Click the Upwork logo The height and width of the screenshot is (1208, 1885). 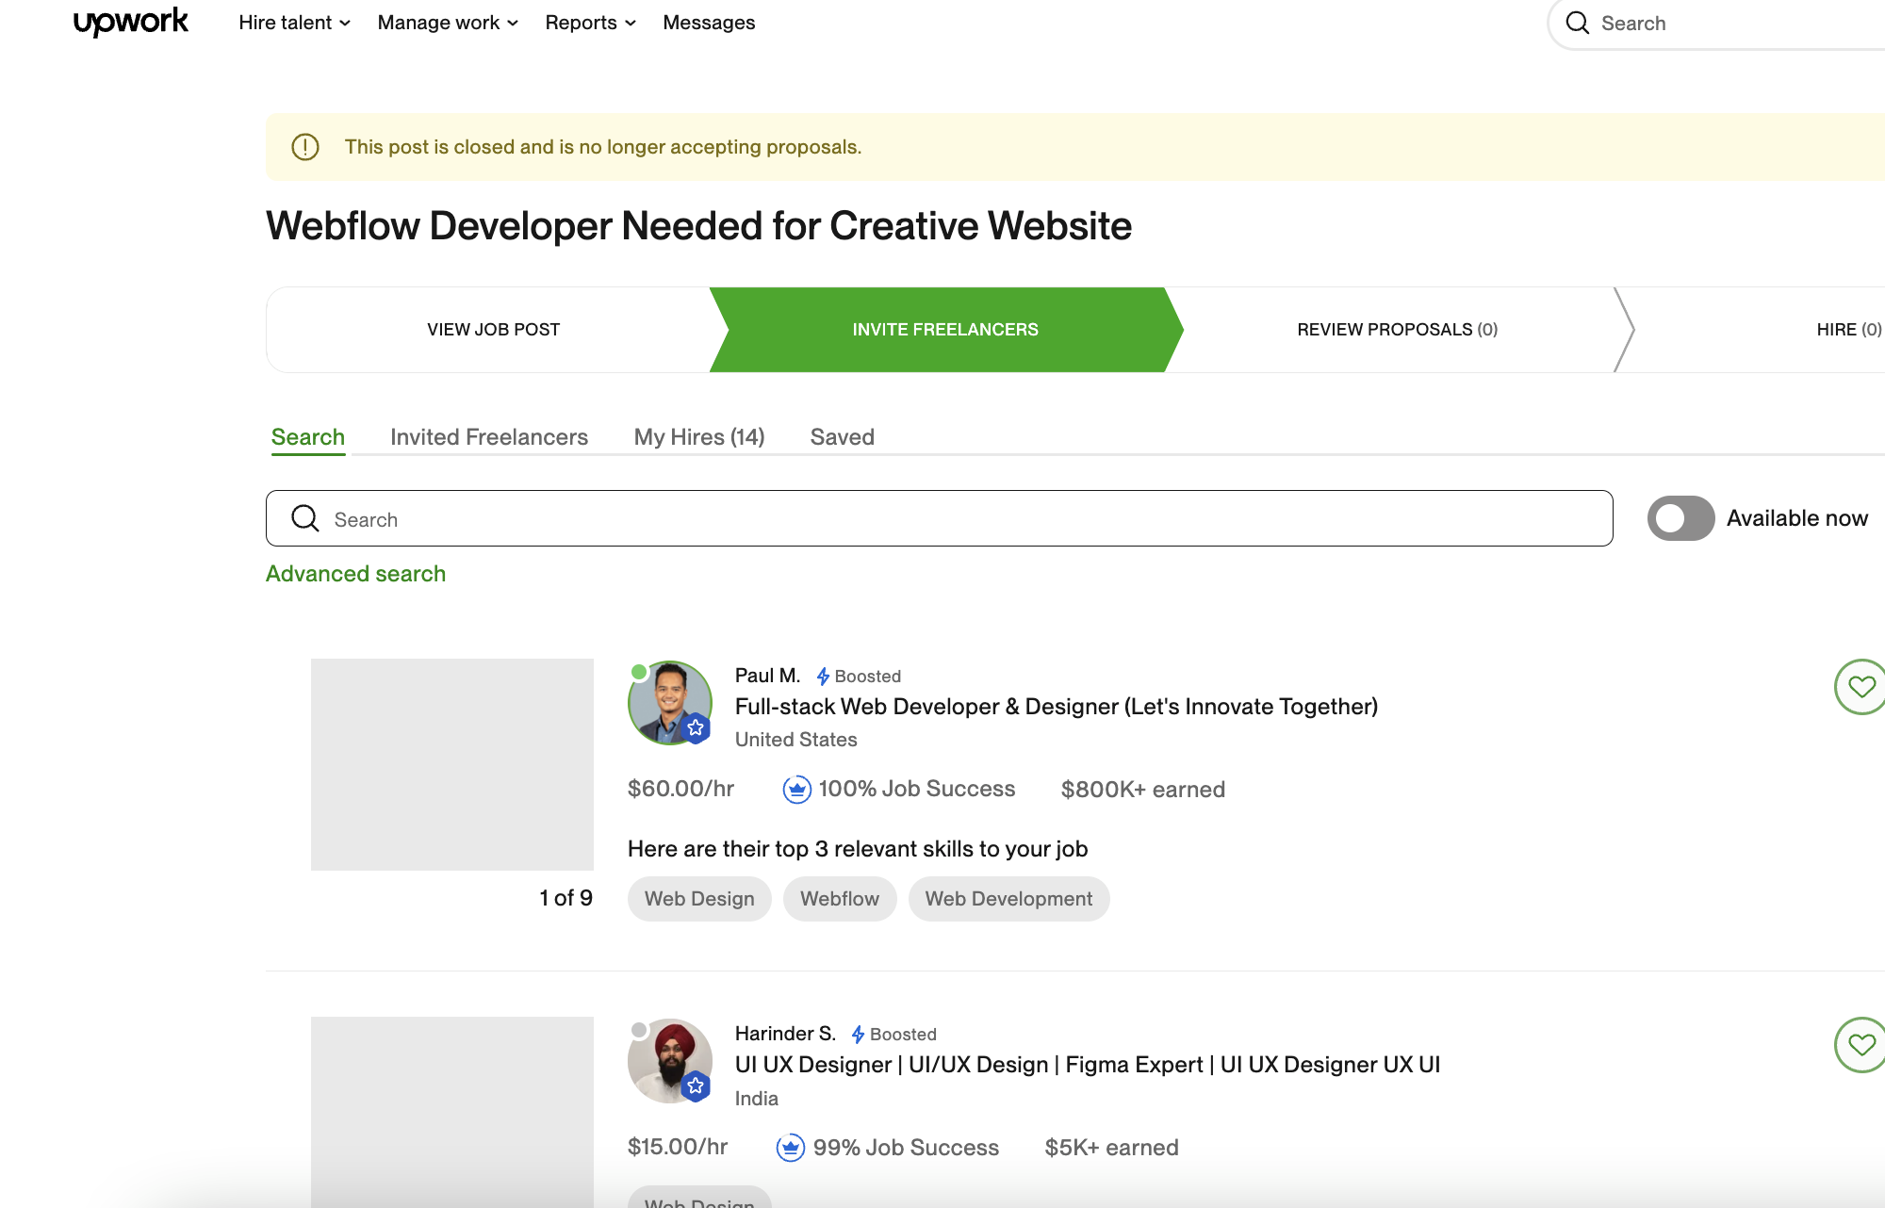click(131, 22)
